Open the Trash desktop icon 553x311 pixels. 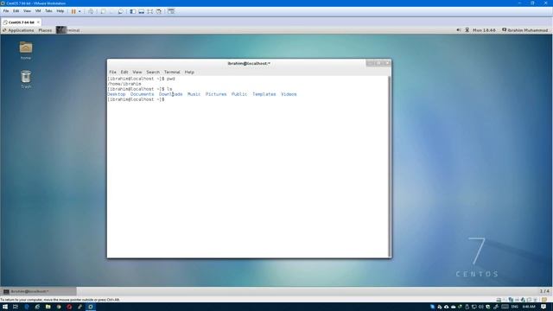pos(26,79)
